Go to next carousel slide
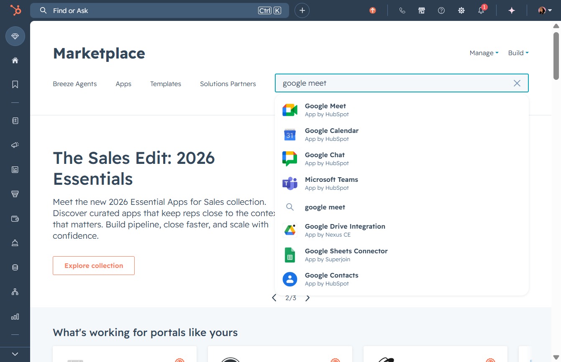The image size is (561, 362). click(x=308, y=298)
